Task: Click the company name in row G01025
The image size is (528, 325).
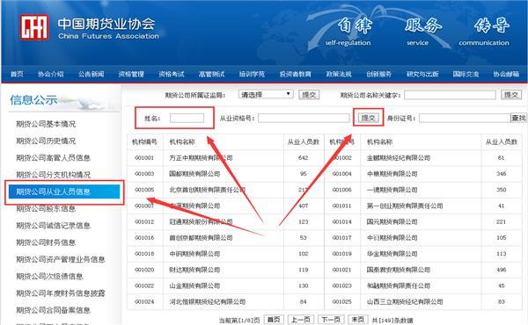Action: click(405, 302)
